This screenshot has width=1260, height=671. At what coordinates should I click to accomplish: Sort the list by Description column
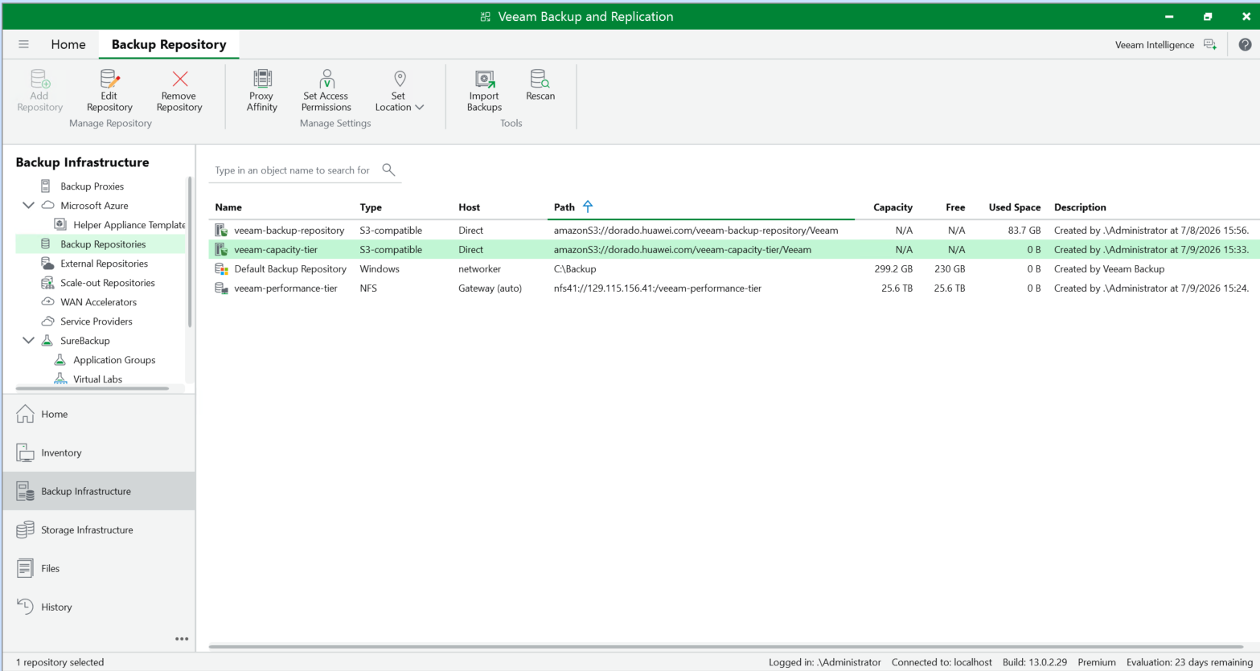[x=1080, y=207]
